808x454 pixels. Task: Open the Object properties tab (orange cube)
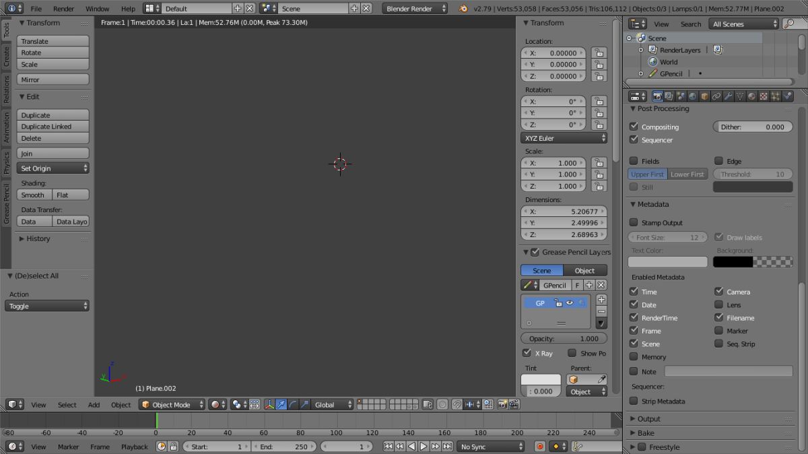coord(704,96)
